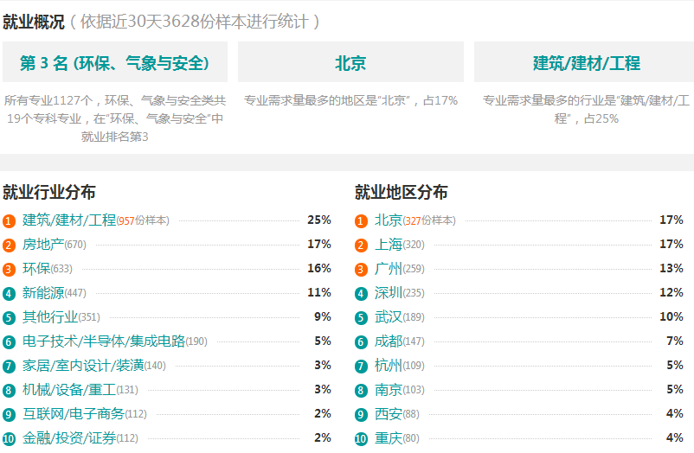
Task: Click the 16% value for 环保
Action: [x=319, y=269]
